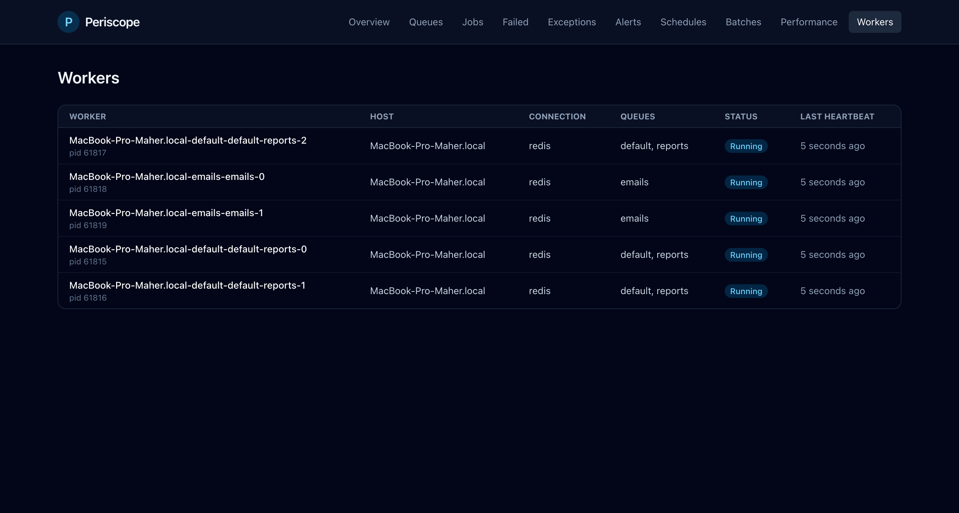Click the Workers page heading
Image resolution: width=959 pixels, height=513 pixels.
(89, 78)
